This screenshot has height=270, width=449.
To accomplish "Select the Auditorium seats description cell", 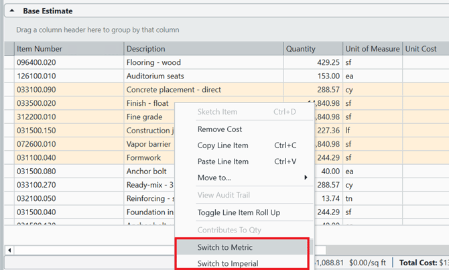I will coord(155,76).
